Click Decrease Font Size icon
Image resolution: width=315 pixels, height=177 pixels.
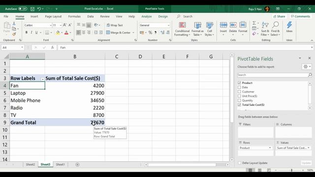point(70,25)
